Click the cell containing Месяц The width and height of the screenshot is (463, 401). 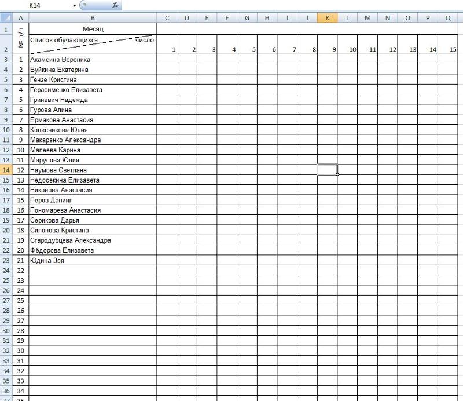coord(93,29)
